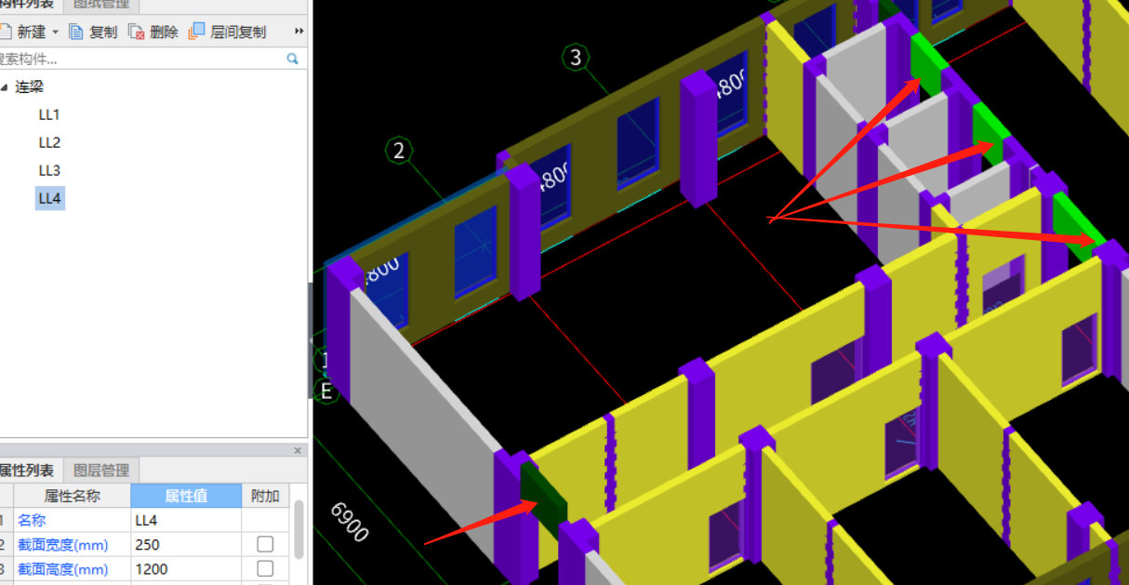This screenshot has height=585, width=1129.
Task: Click the 名称 property name cell
Action: [73, 520]
